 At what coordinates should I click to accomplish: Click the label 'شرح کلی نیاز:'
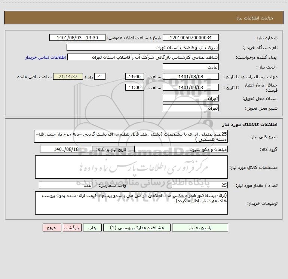(264, 137)
